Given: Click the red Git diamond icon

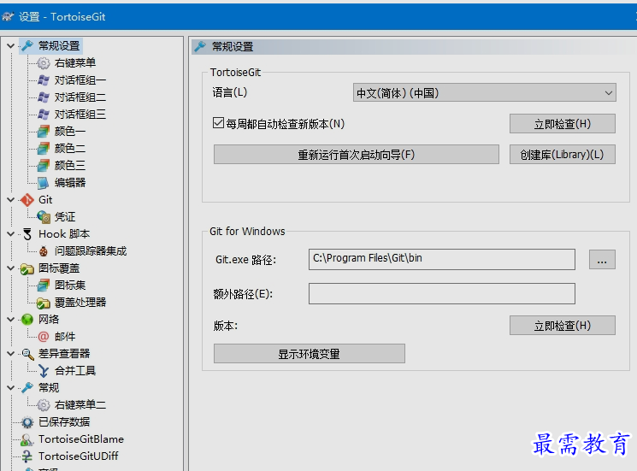Looking at the screenshot, I should point(27,200).
